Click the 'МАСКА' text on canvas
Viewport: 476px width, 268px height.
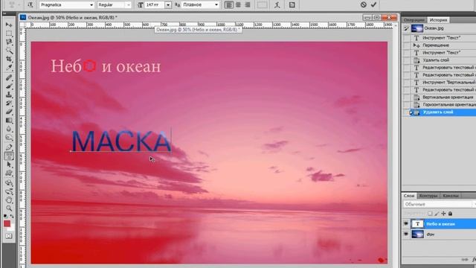(120, 141)
